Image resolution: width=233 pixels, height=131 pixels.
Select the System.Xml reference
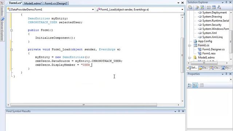pyautogui.click(x=209, y=33)
